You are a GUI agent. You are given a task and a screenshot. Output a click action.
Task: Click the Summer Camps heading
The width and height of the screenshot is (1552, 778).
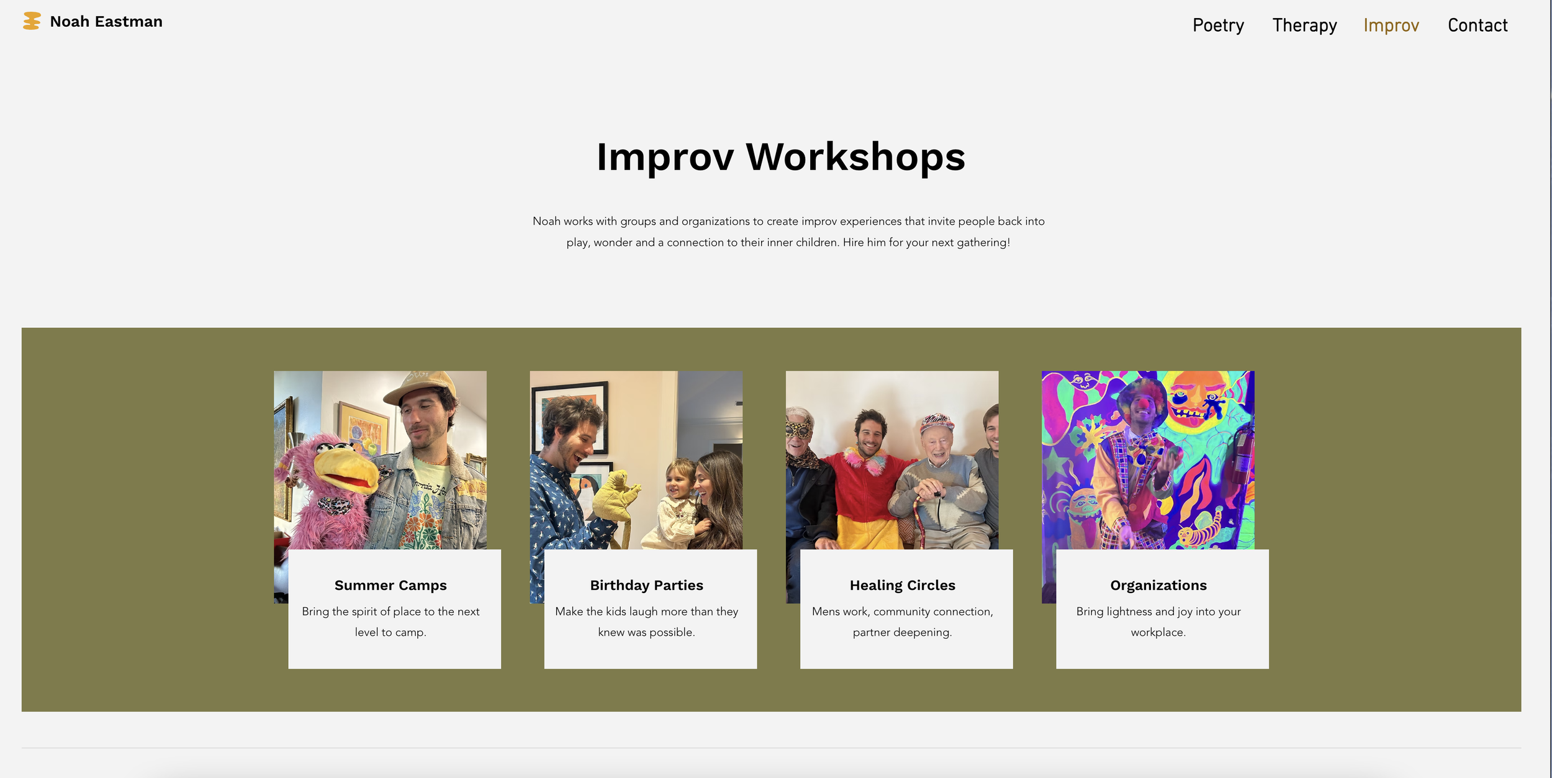click(x=390, y=585)
